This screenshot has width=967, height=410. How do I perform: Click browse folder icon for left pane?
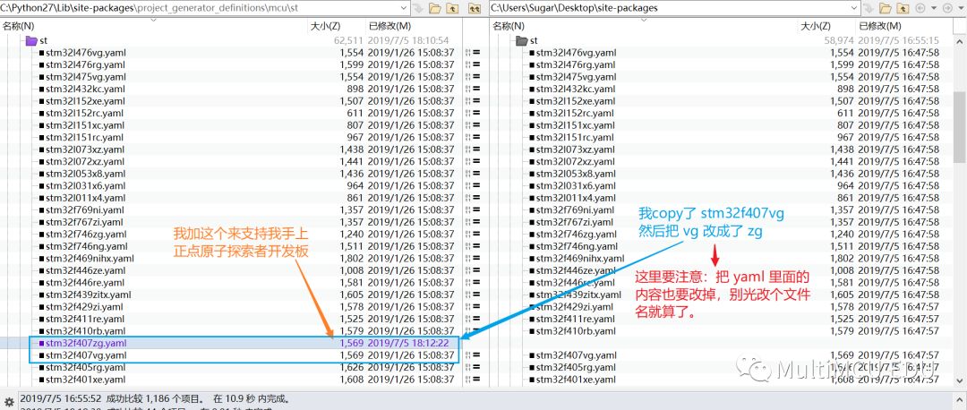[435, 8]
